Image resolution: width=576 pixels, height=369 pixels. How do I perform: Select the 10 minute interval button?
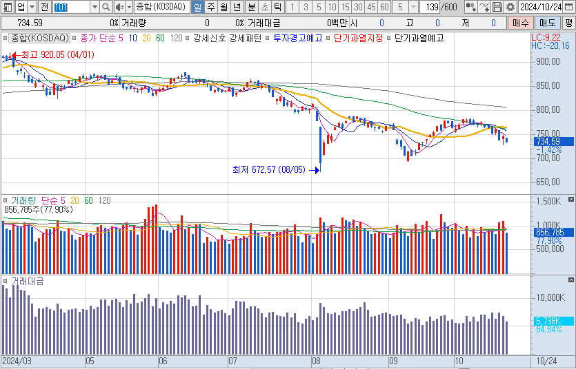click(x=332, y=7)
